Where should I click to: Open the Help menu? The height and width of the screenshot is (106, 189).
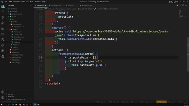click(x=44, y=2)
